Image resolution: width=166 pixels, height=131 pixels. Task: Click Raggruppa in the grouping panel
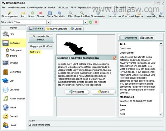(36, 46)
